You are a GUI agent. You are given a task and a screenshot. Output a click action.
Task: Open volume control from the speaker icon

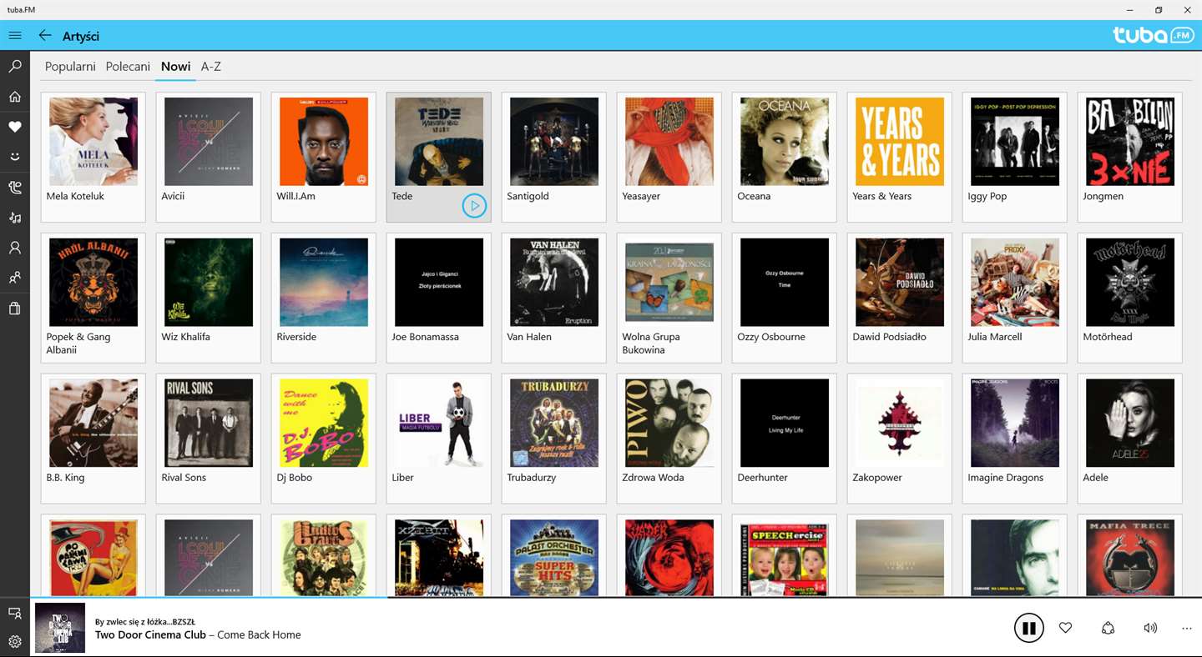1150,628
